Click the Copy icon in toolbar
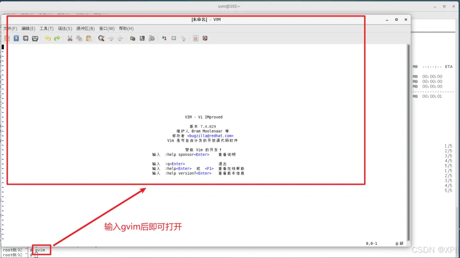460x258 pixels. tap(79, 38)
